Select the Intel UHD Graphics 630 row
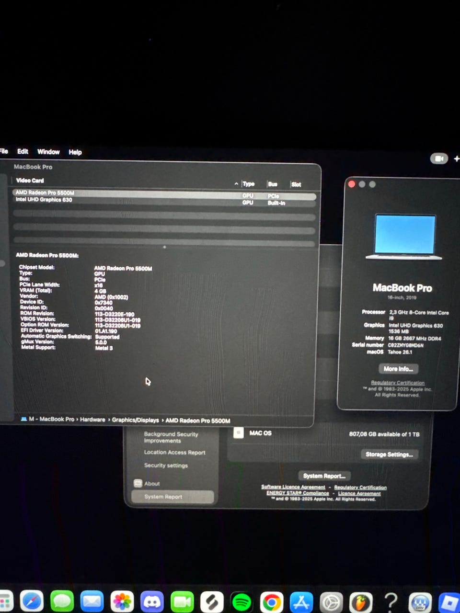Image resolution: width=460 pixels, height=613 pixels. coord(44,200)
